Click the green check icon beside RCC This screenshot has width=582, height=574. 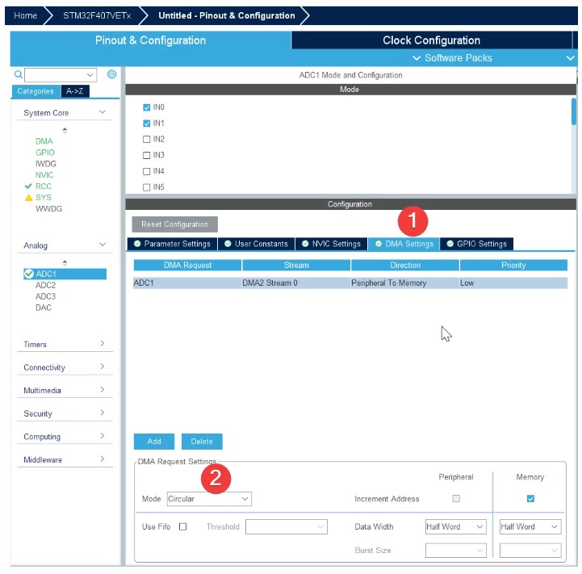pos(28,186)
